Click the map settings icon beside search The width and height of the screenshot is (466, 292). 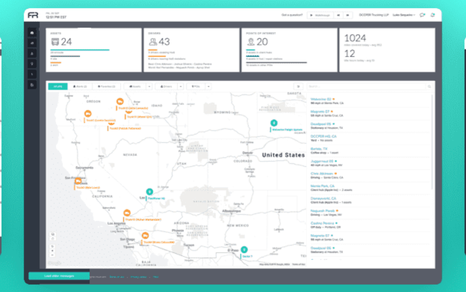pos(298,87)
